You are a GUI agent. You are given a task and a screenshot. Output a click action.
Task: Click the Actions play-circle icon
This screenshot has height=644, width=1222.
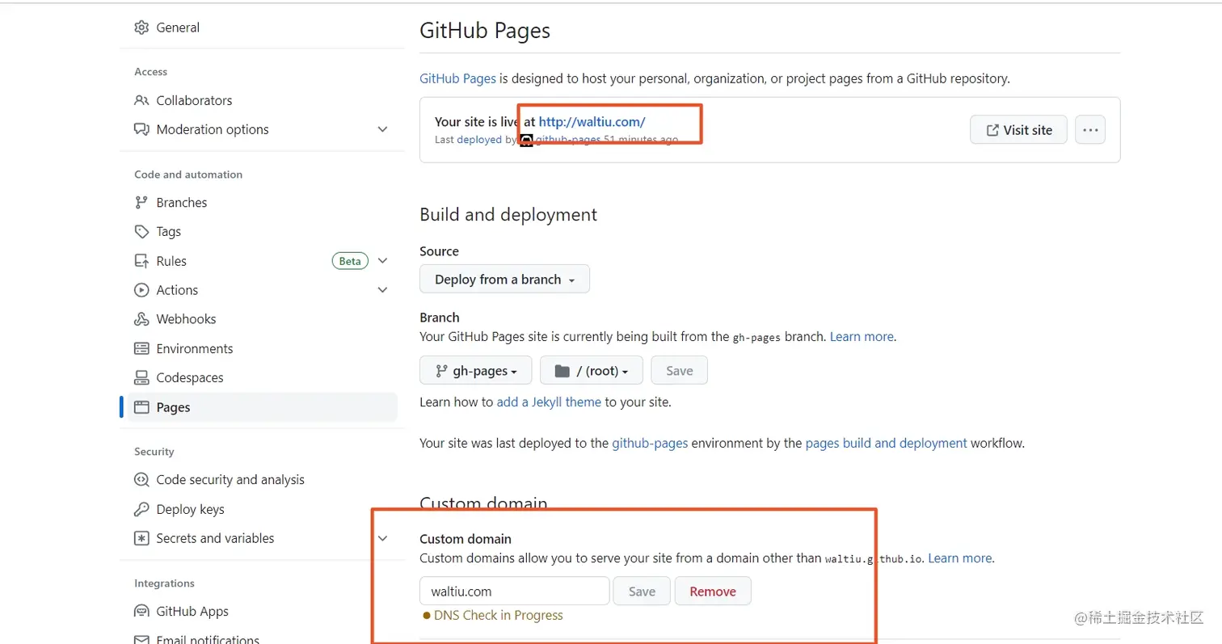141,290
